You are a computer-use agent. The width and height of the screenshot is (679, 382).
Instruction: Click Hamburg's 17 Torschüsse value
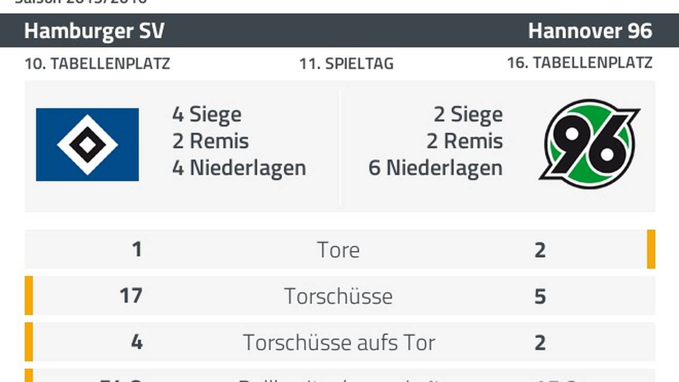click(x=131, y=296)
